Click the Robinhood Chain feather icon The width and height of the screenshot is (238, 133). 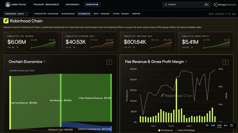[x=6, y=21]
